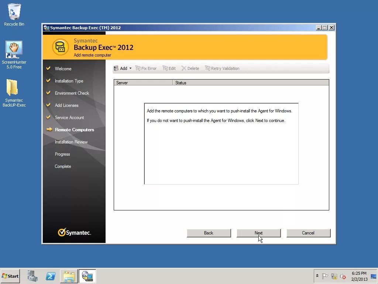This screenshot has width=378, height=284.
Task: Click the "Add remote computer" subtitle text
Action: pos(92,55)
